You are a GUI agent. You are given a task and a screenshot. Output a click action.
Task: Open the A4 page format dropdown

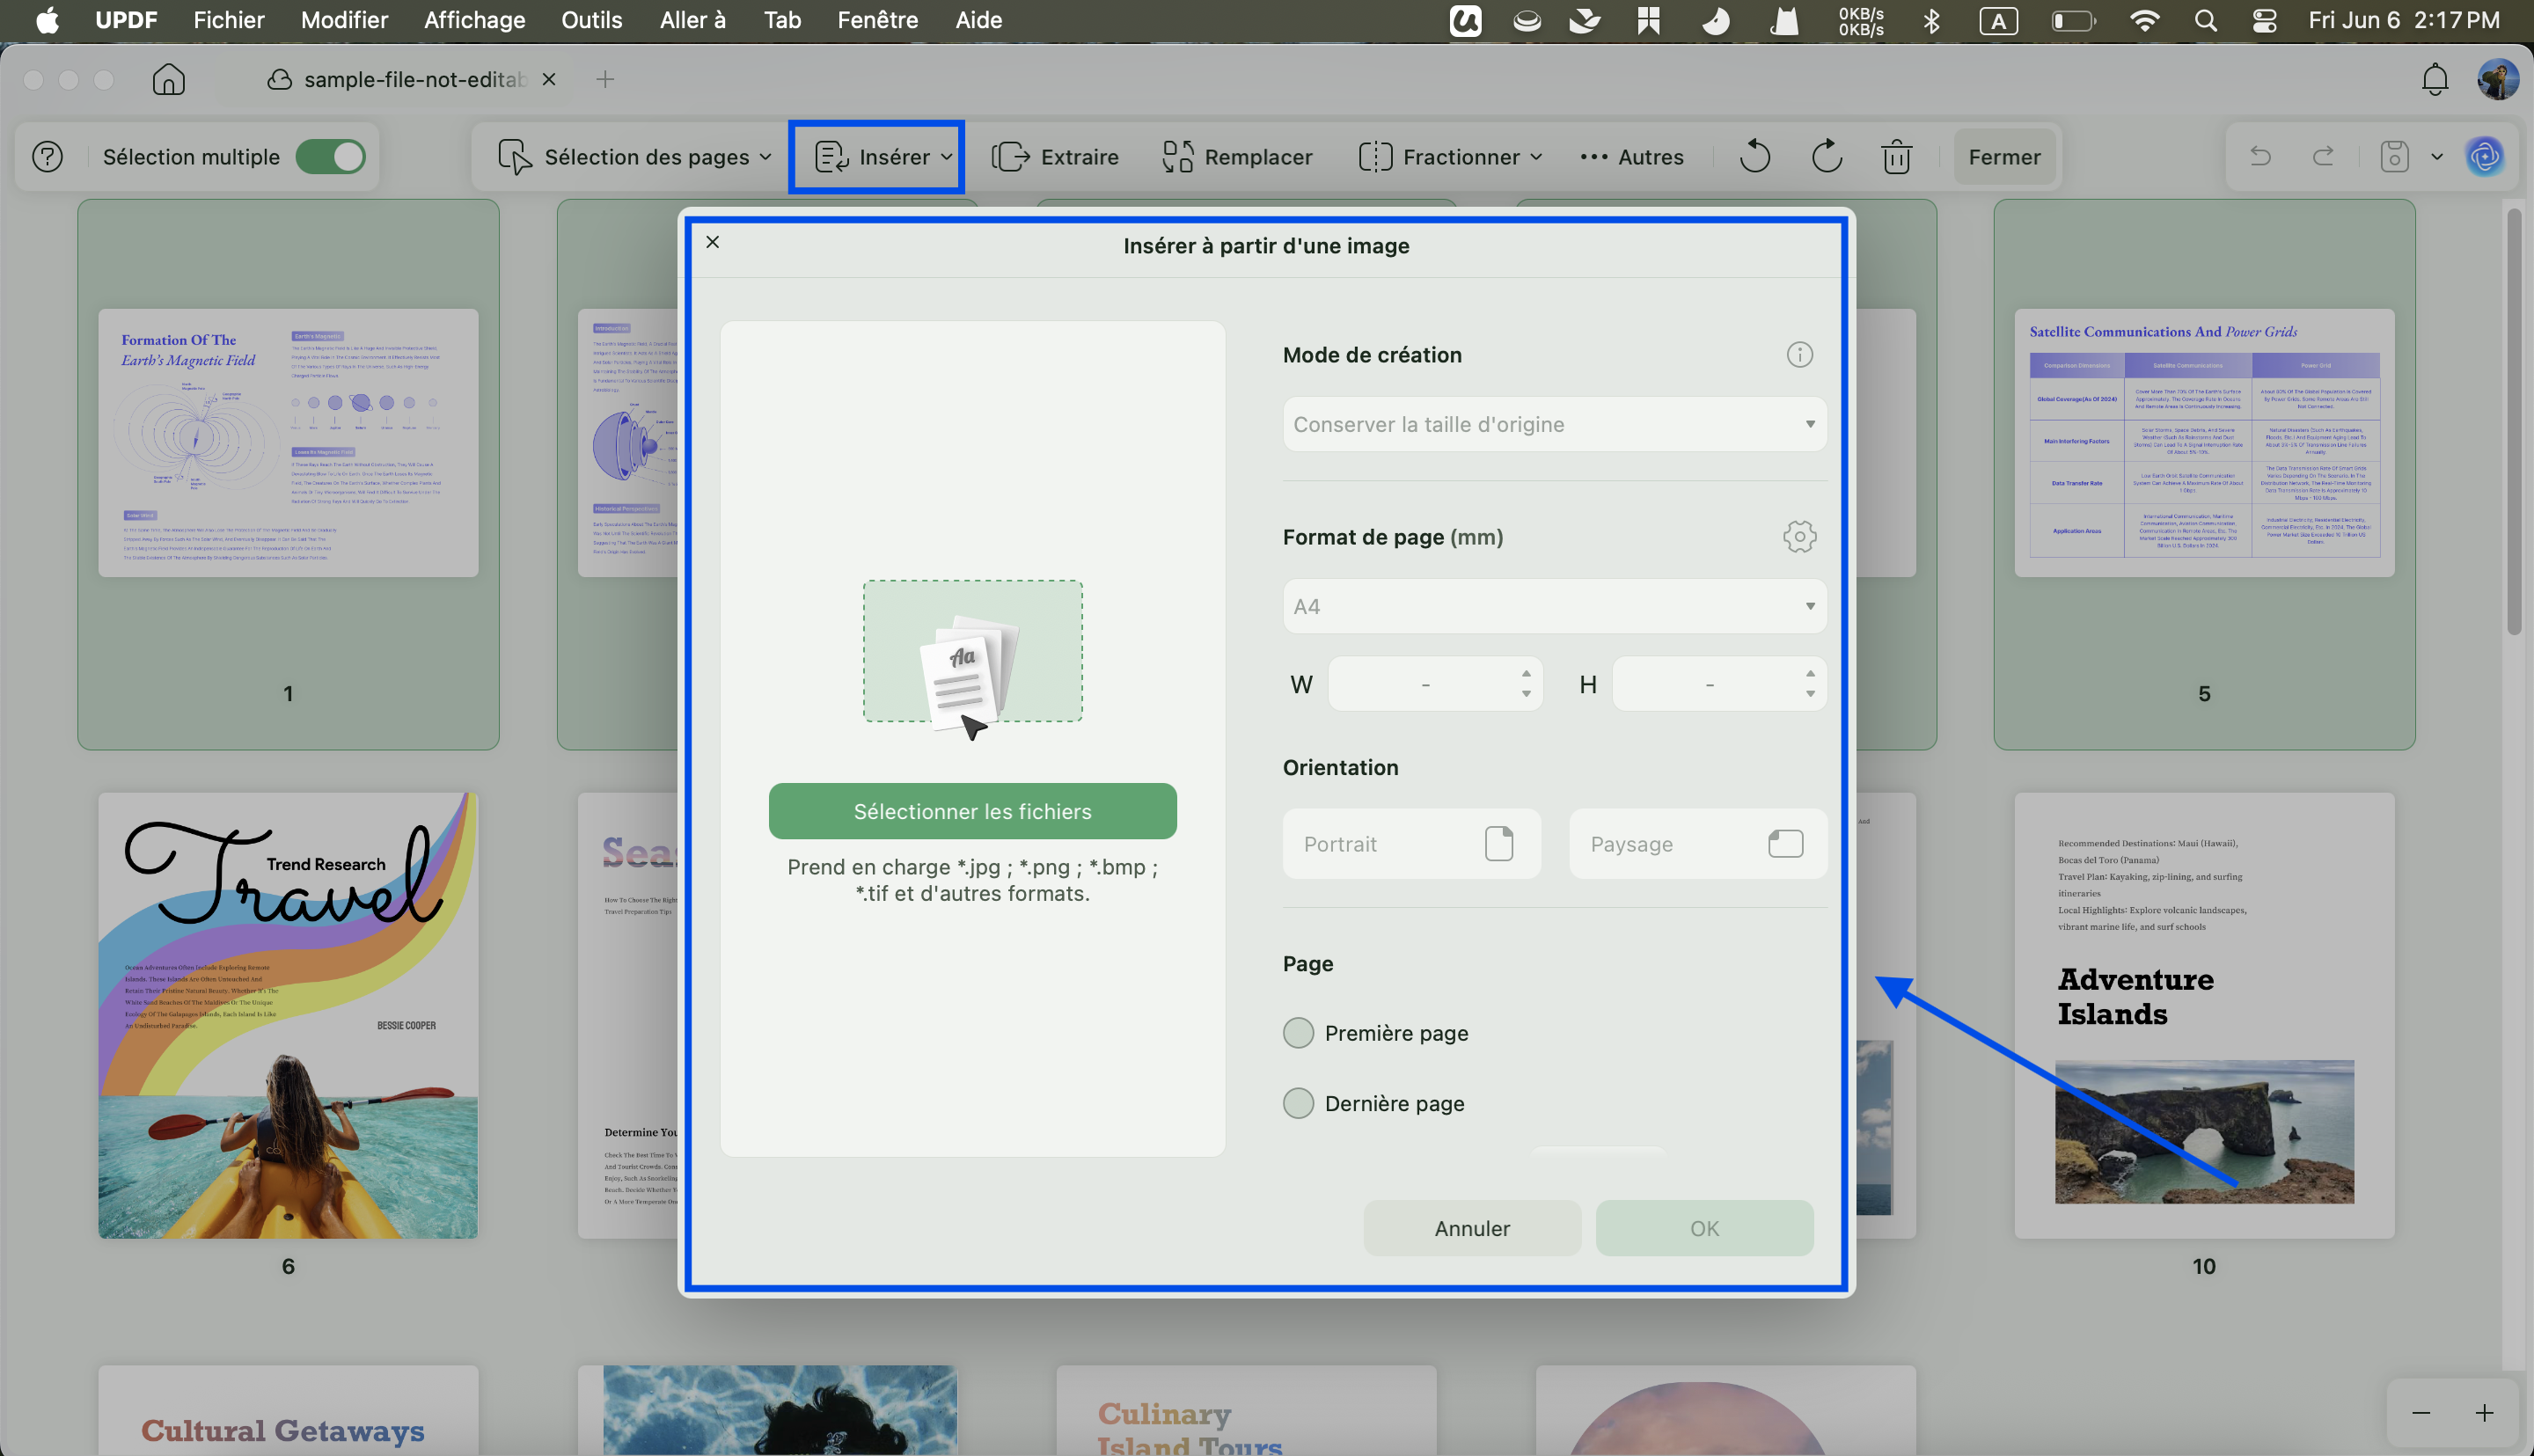coord(1554,606)
